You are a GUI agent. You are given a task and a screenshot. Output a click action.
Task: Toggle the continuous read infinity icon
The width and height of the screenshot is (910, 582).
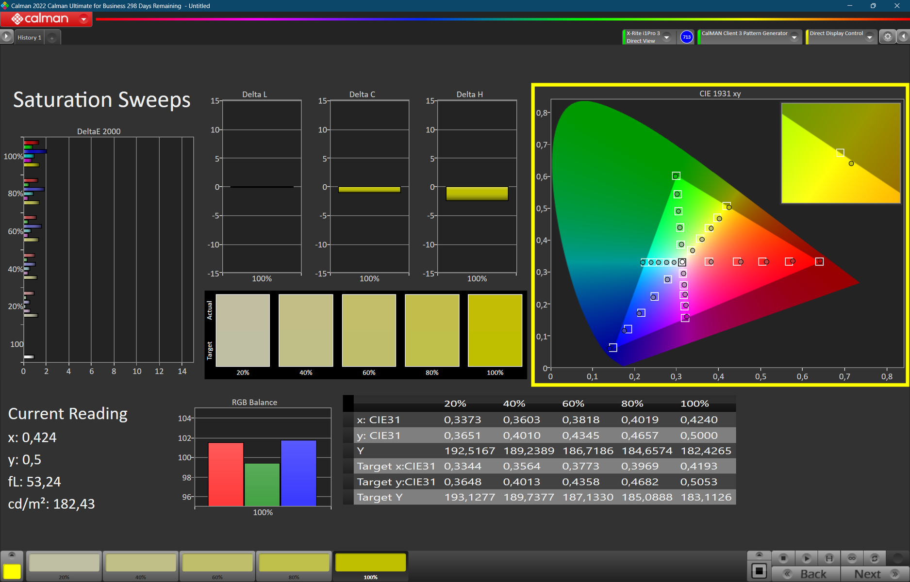tap(852, 558)
